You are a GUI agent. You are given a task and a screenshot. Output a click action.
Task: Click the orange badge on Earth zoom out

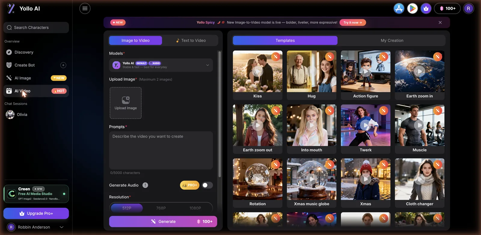tap(276, 110)
